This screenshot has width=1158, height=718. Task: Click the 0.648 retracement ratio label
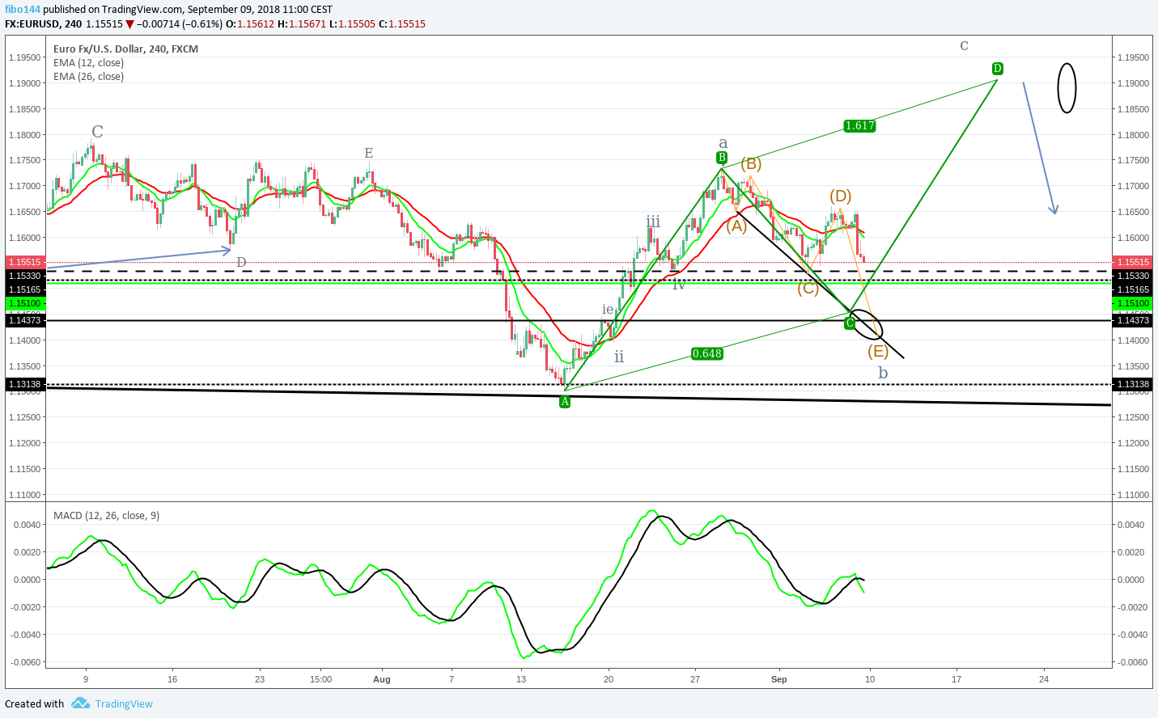707,353
